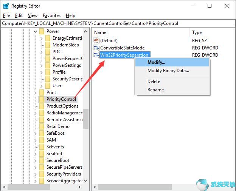Click the RetailDemo folder icon
Viewport: 236px width, 191px height.
pos(42,126)
